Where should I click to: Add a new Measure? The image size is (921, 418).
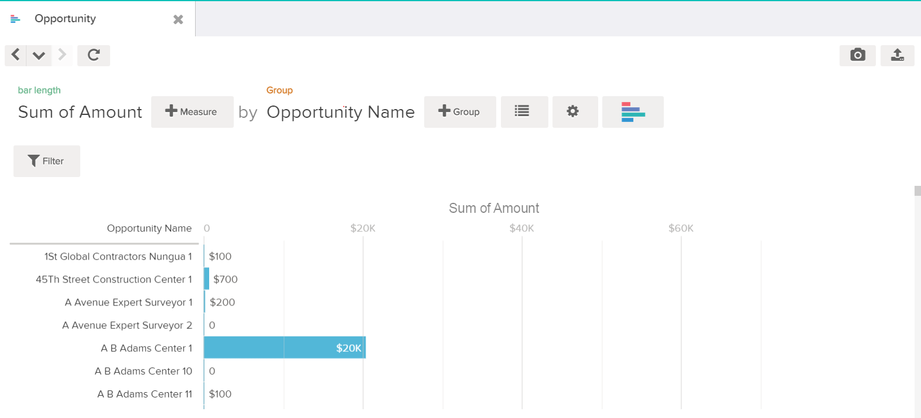click(192, 112)
